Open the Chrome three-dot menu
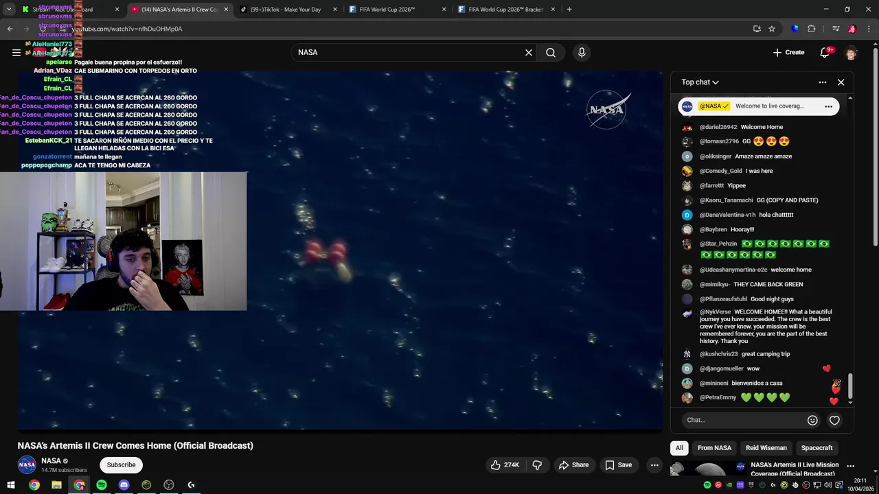The width and height of the screenshot is (879, 494). [x=868, y=29]
